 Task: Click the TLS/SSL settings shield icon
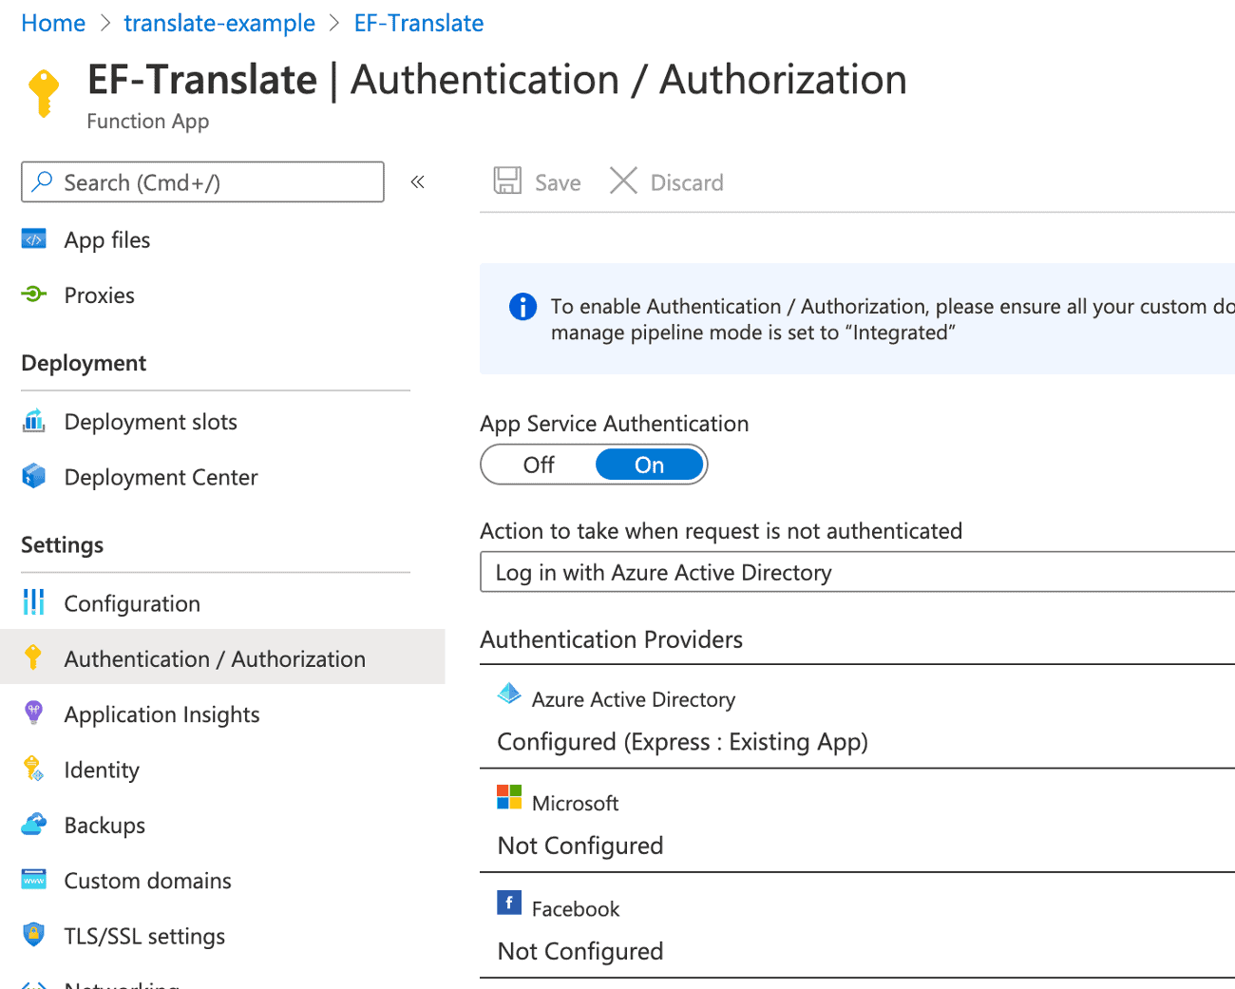coord(33,935)
